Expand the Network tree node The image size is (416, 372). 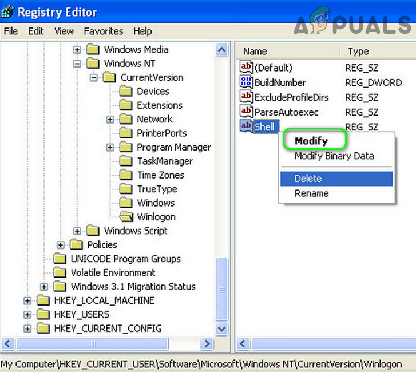(110, 120)
